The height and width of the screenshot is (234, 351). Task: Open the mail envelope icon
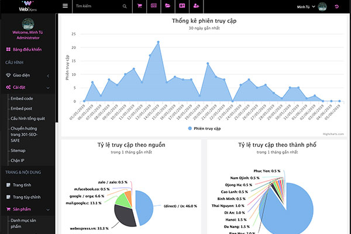click(x=153, y=6)
